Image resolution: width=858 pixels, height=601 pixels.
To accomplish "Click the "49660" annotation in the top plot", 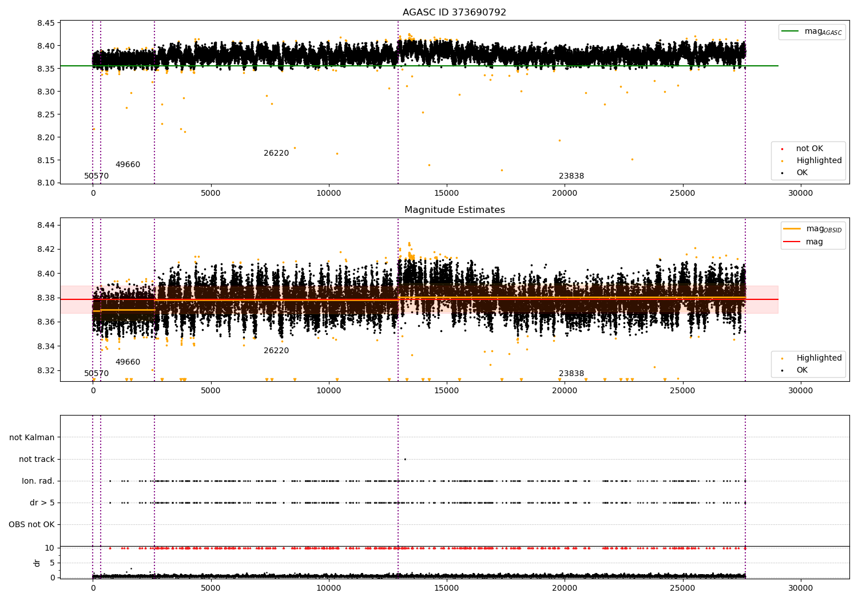I will (128, 165).
